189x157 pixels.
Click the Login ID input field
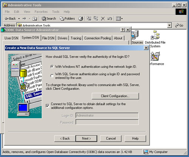107,115
